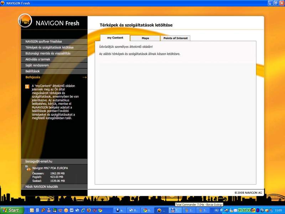
Task: Switch to the Maps tab
Action: (145, 38)
